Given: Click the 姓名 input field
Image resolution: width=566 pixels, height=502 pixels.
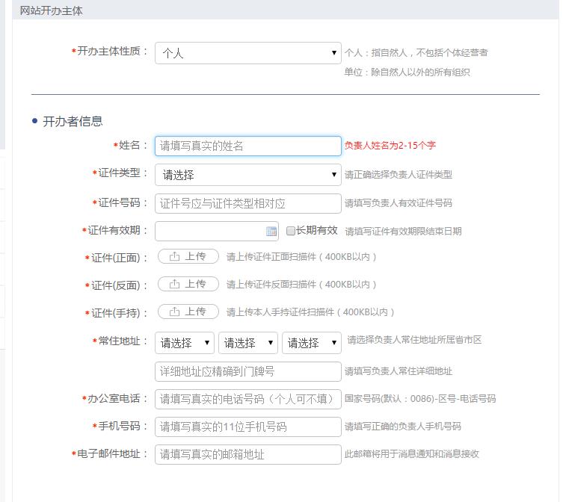Looking at the screenshot, I should [247, 146].
